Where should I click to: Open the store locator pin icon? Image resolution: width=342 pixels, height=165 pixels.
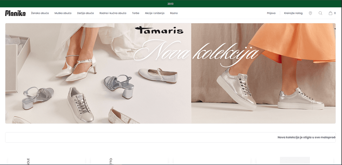[310, 13]
